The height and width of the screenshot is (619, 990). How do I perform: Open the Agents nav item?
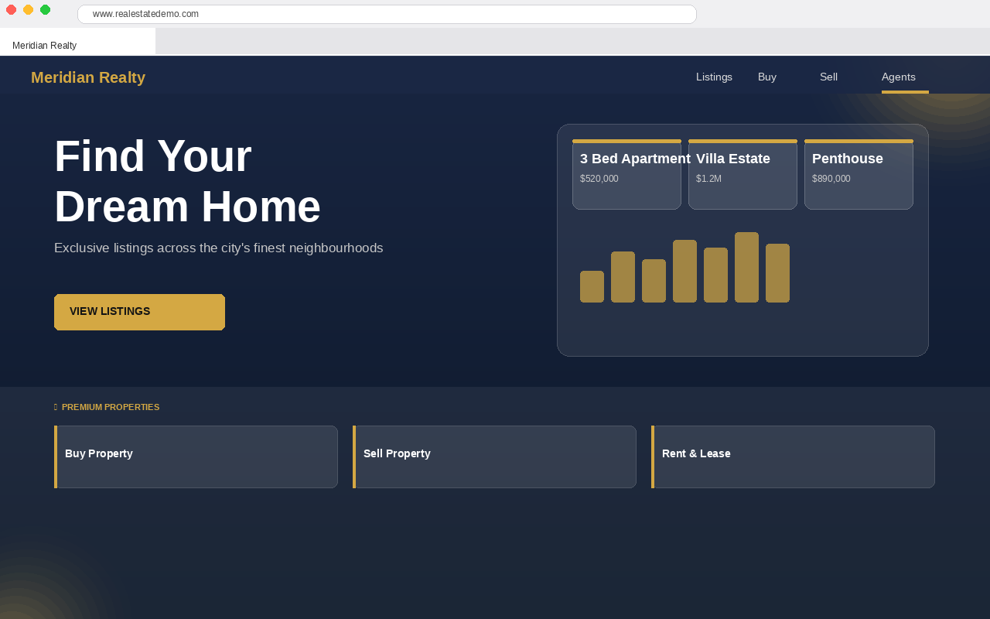click(x=899, y=77)
